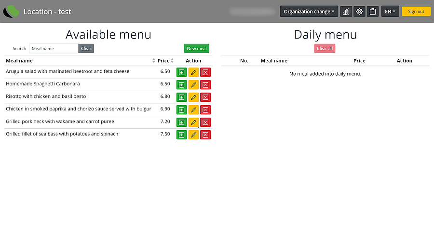
Task: Edit Grilled fillet of sea bass meal
Action: (x=193, y=135)
